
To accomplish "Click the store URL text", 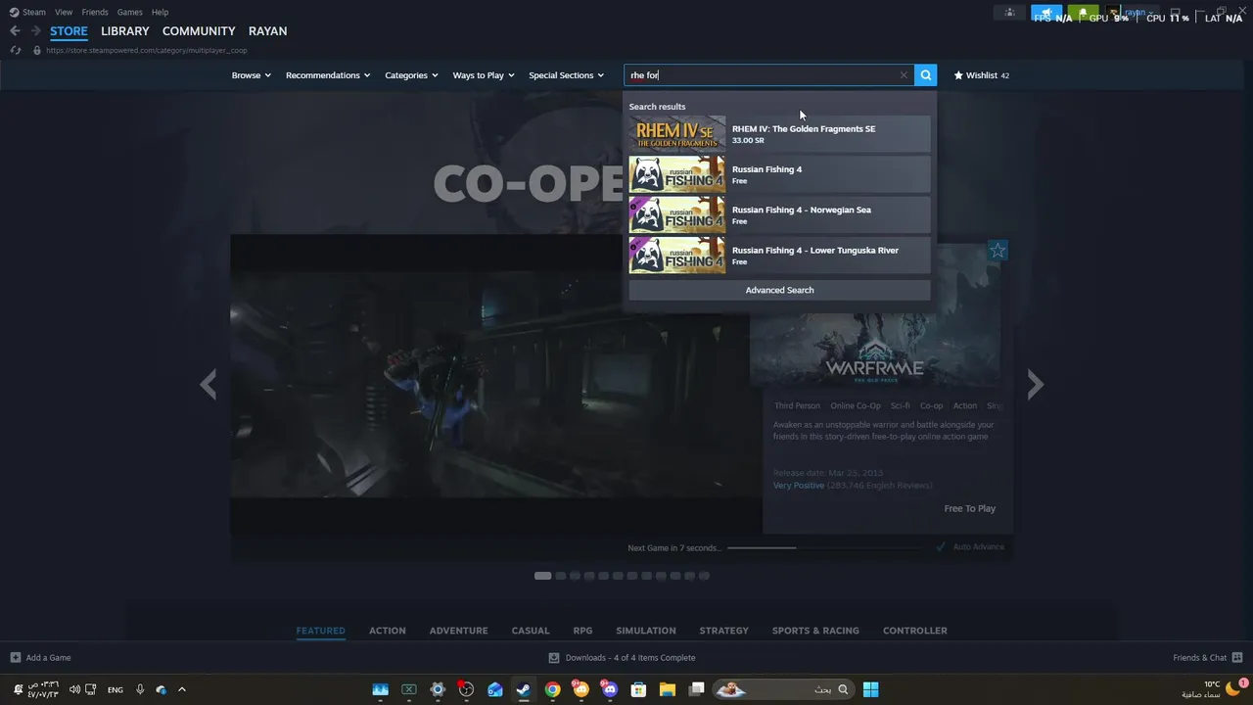I will pos(147,50).
